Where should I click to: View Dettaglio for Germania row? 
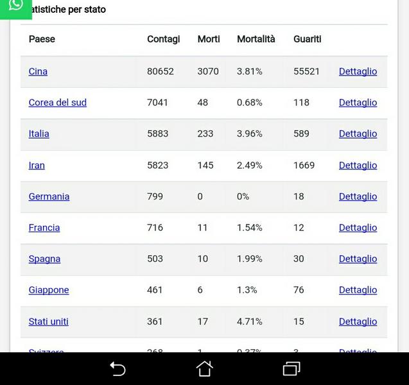[358, 196]
